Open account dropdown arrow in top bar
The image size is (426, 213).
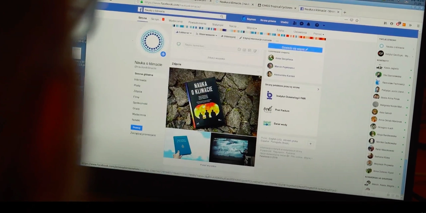[x=324, y=25]
